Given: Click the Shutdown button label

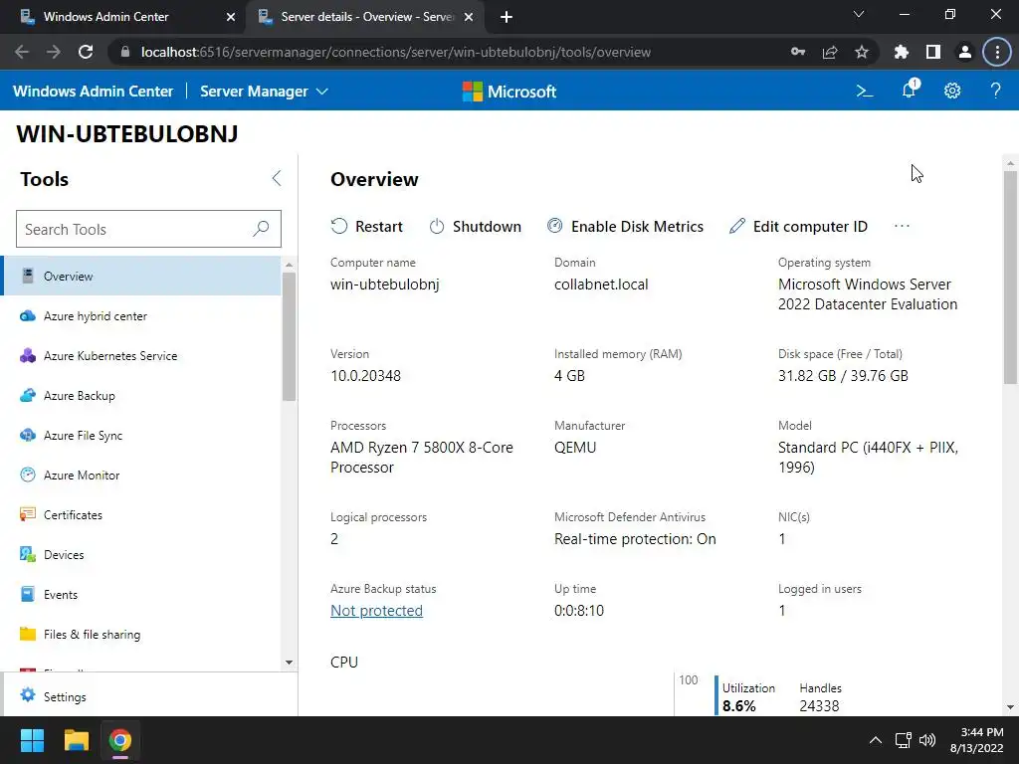Looking at the screenshot, I should 487,226.
